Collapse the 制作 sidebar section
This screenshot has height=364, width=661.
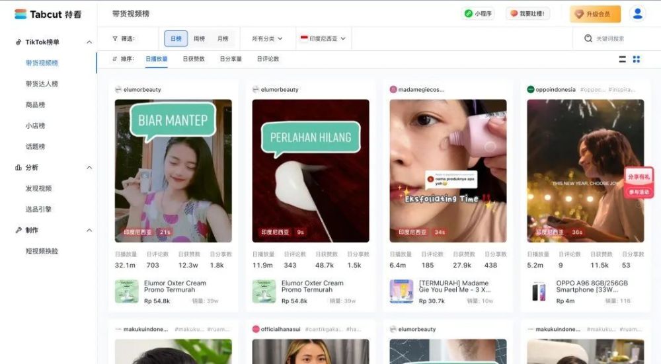pos(89,231)
